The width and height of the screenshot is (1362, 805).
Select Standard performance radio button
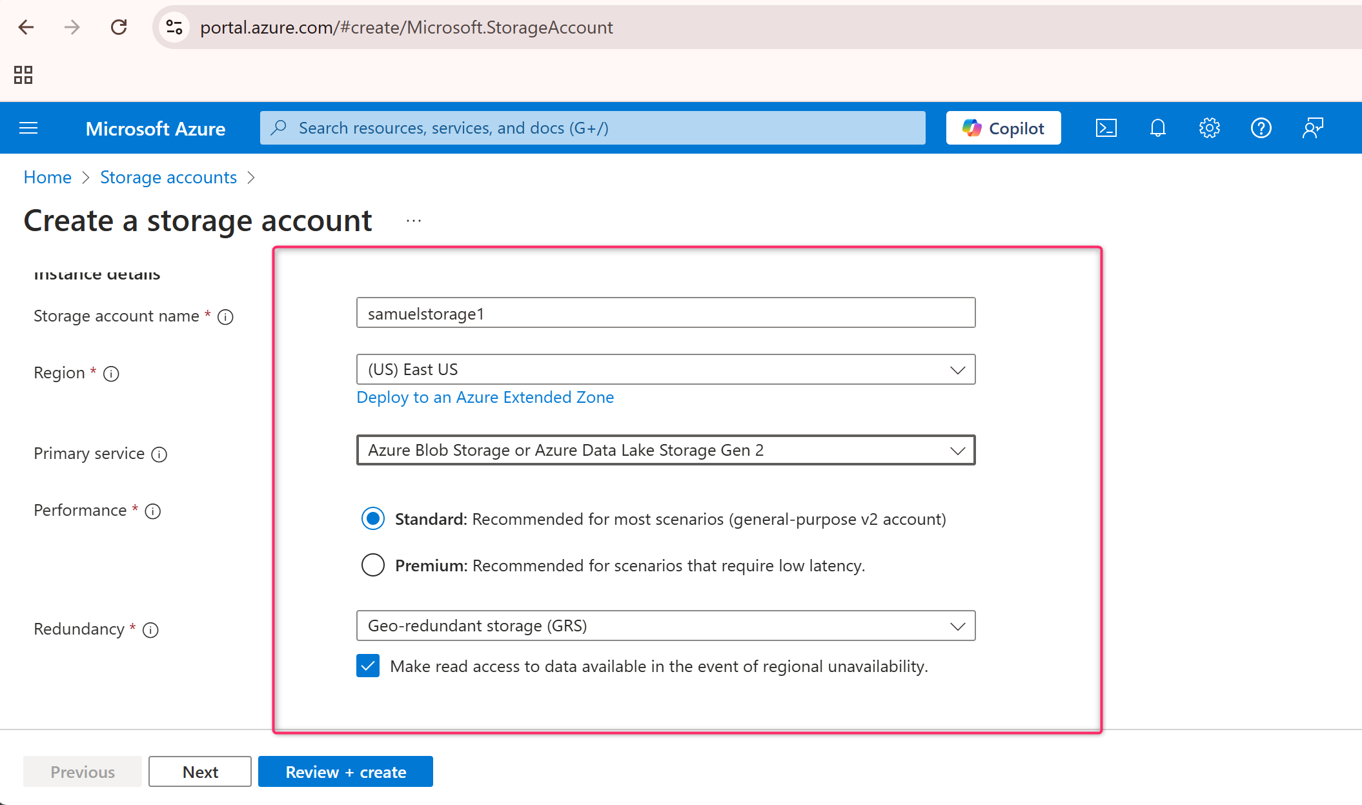tap(373, 519)
